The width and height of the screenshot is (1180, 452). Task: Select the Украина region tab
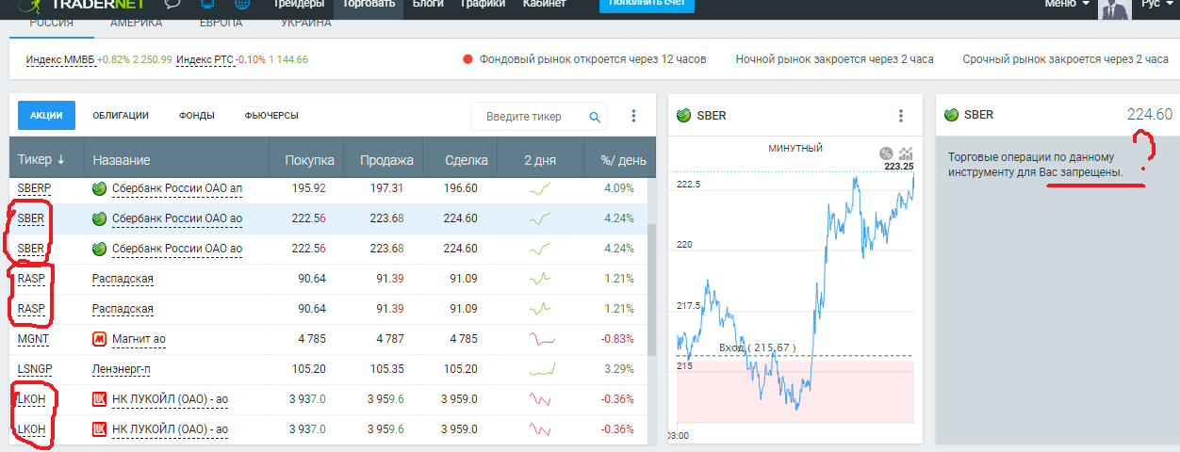point(305,21)
